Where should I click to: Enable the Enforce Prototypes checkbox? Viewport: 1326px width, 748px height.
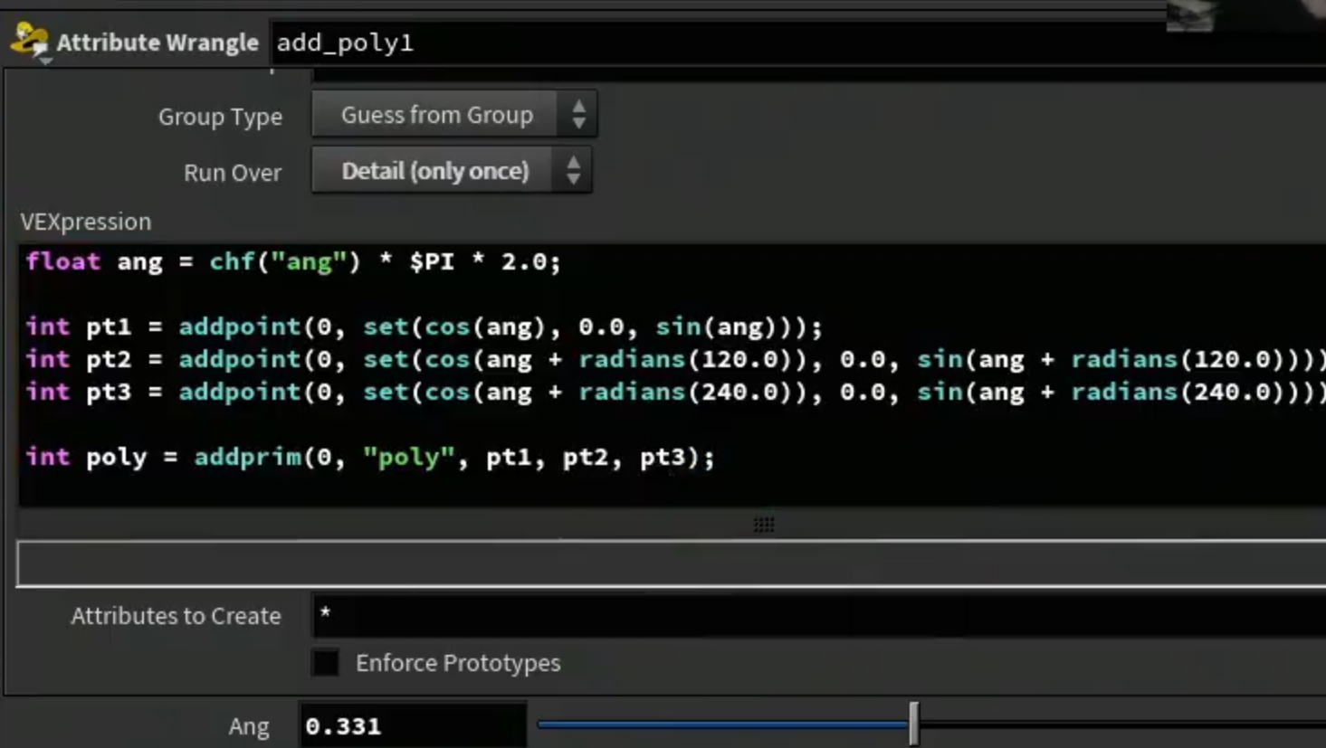coord(326,663)
